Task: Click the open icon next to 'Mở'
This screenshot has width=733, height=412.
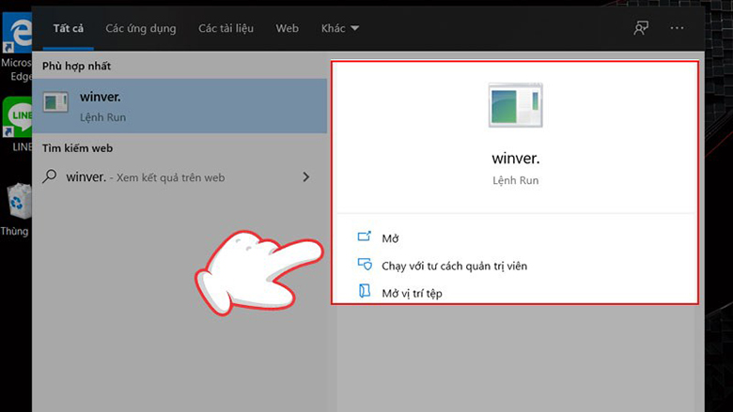Action: coord(365,237)
